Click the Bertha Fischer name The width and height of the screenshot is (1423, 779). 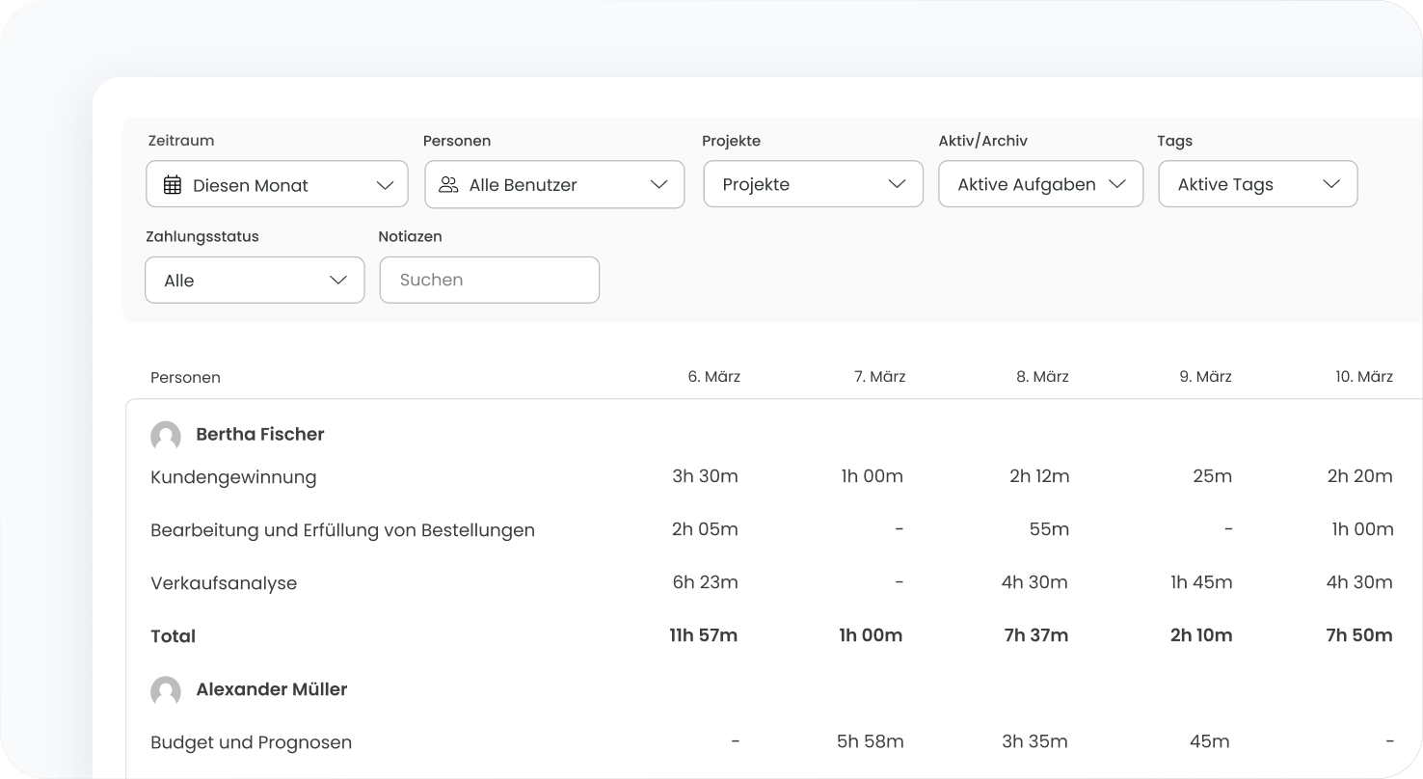click(259, 435)
